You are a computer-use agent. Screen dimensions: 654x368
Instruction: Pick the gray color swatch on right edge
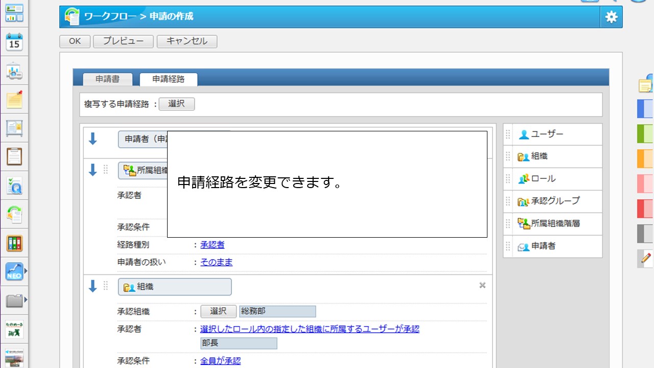pyautogui.click(x=646, y=234)
